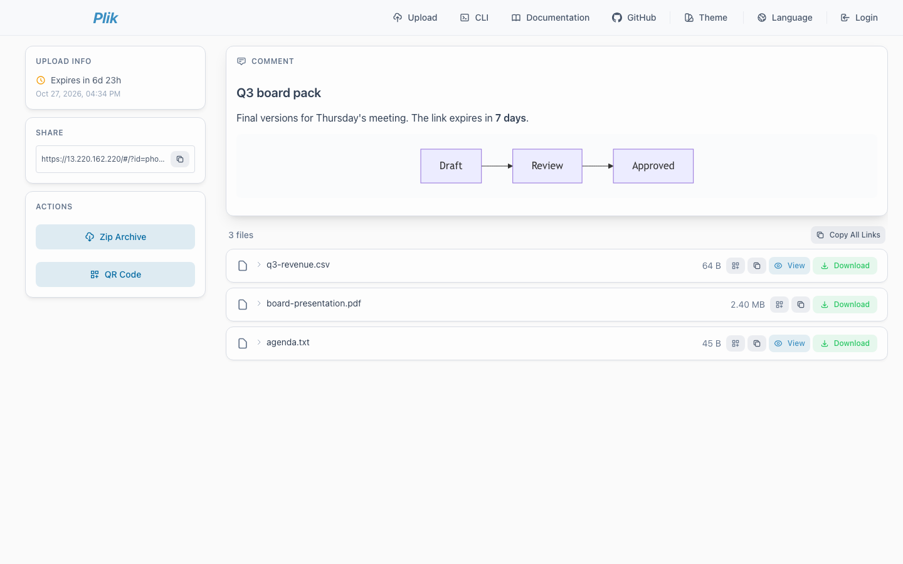Click the Q3 board pack heading

pos(278,93)
